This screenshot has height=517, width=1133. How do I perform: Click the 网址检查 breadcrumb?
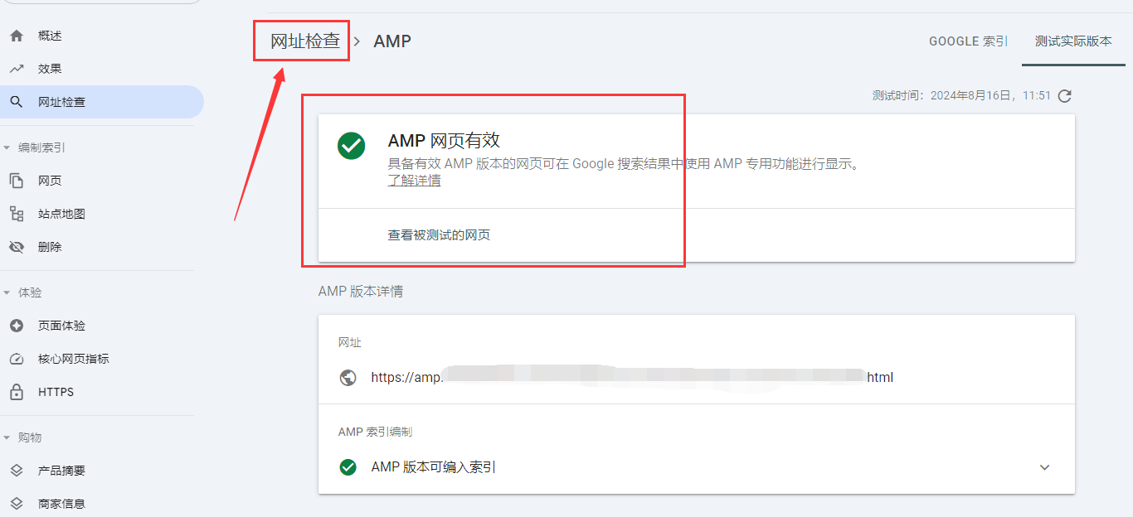[x=305, y=41]
